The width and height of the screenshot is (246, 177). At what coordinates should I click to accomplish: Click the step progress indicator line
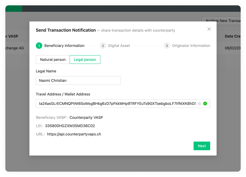92,46
